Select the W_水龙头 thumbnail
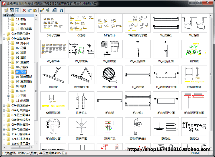215x157 pixels. coord(81,51)
